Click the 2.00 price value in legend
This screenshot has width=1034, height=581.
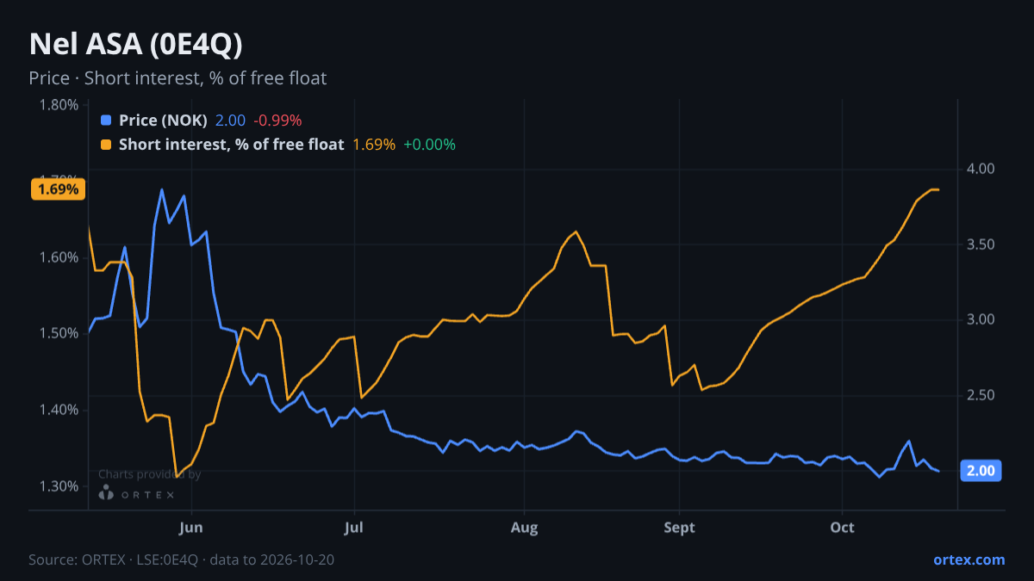[230, 121]
